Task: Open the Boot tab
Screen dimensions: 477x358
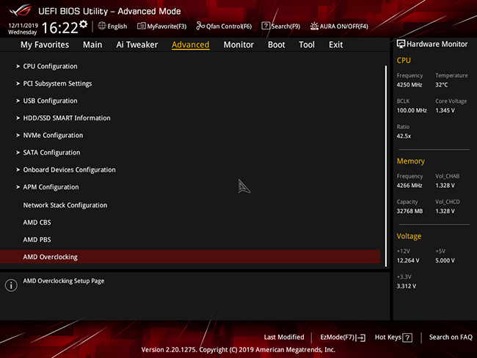Action: pyautogui.click(x=276, y=45)
